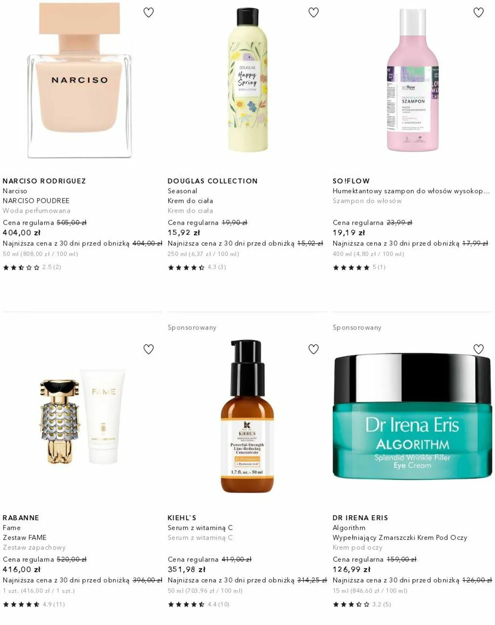The width and height of the screenshot is (495, 625).
Task: Open the pink So!Flow shampoo bottle image
Action: pos(412,80)
